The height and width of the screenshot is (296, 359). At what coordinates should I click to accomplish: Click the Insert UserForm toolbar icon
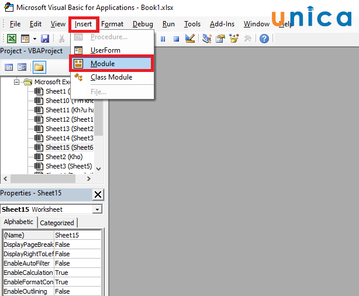coord(25,39)
